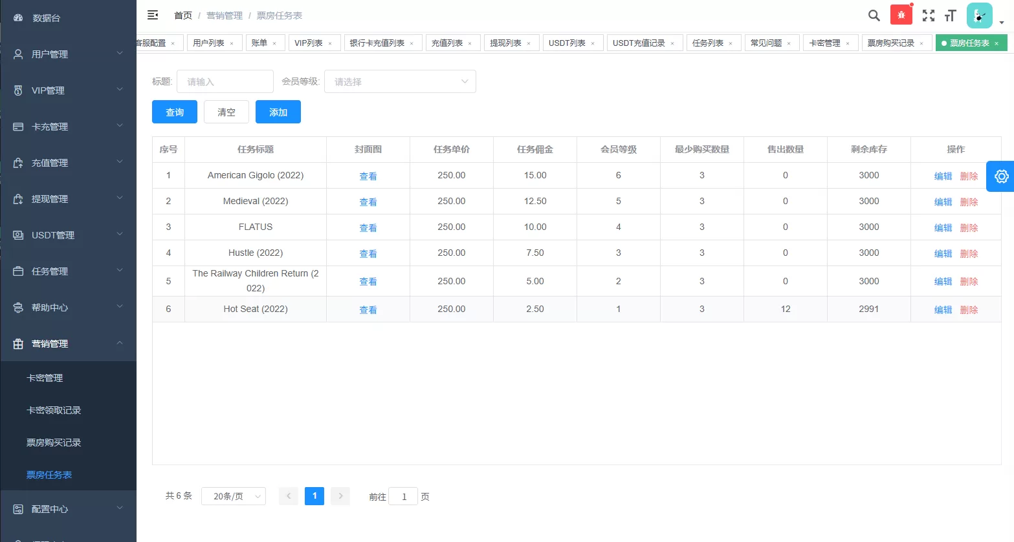This screenshot has width=1014, height=542.
Task: Click the user avatar in top right
Action: [979, 14]
